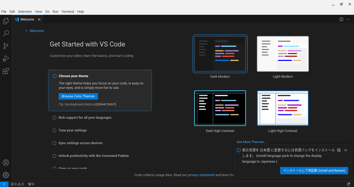Open the Manage gear icon in activity bar

[x=6, y=175]
